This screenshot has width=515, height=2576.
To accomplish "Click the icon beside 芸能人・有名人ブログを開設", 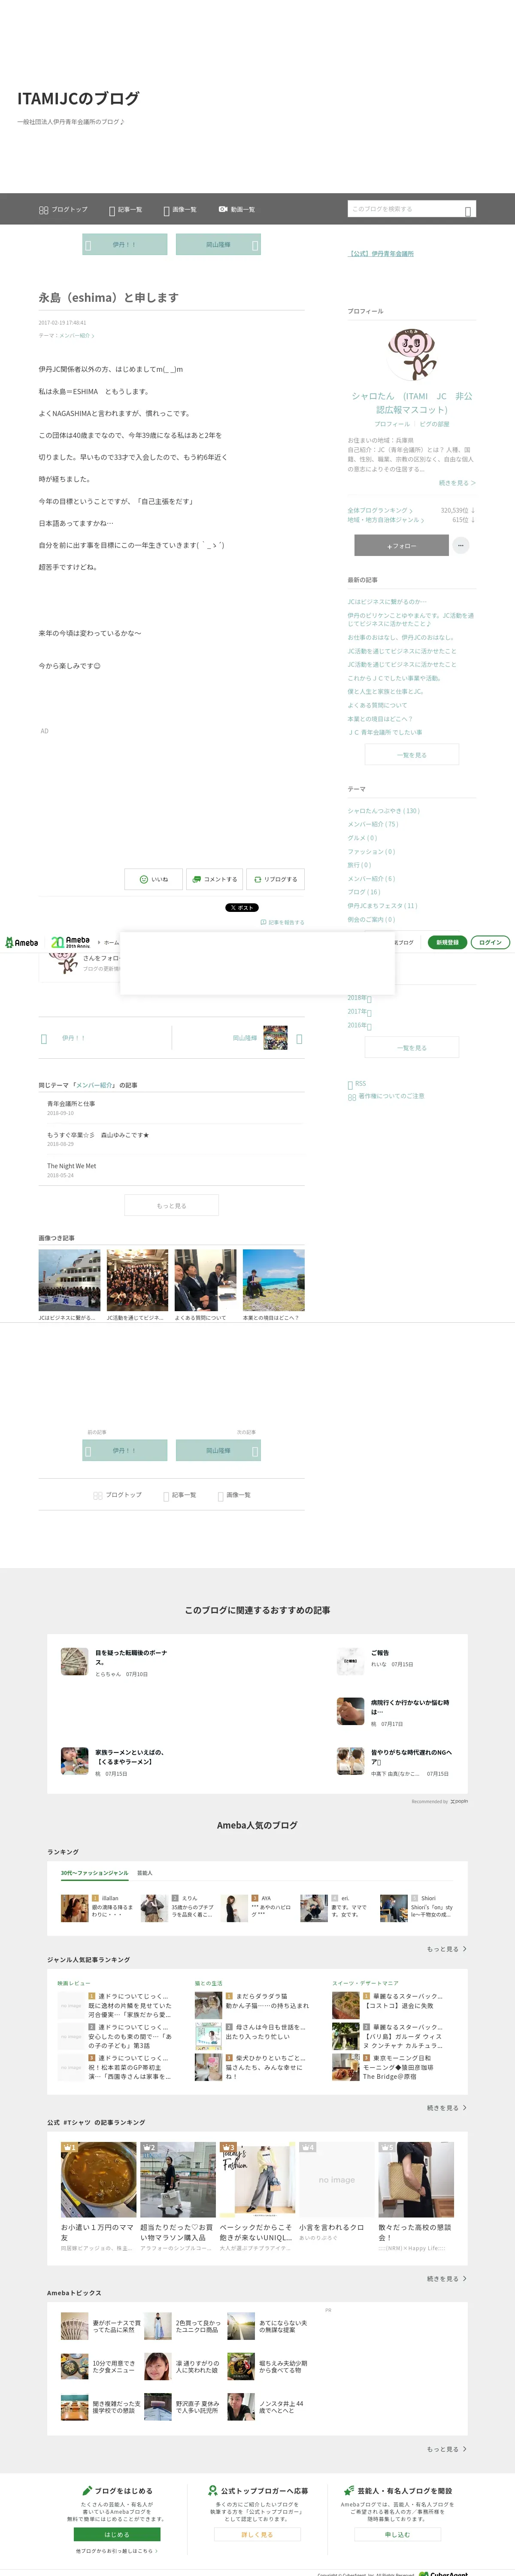I will (x=348, y=2491).
